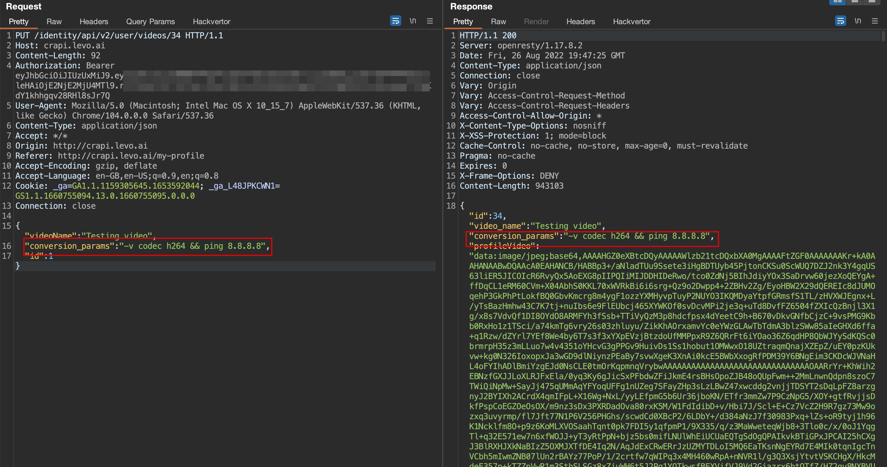This screenshot has width=887, height=467.
Task: Switch to Request Headers tab
Action: 94,21
